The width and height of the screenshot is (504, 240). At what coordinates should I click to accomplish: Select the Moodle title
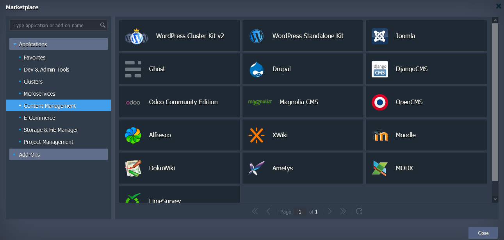[x=406, y=135]
